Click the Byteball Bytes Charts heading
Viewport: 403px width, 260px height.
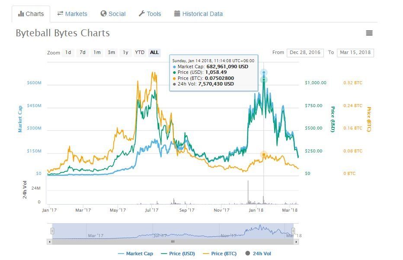tap(63, 33)
